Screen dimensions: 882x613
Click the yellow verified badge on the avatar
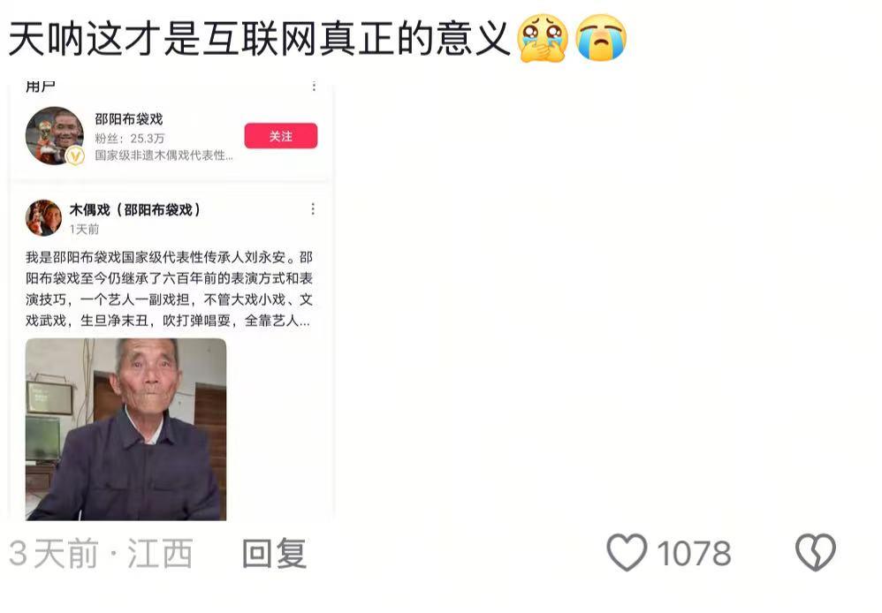(75, 155)
